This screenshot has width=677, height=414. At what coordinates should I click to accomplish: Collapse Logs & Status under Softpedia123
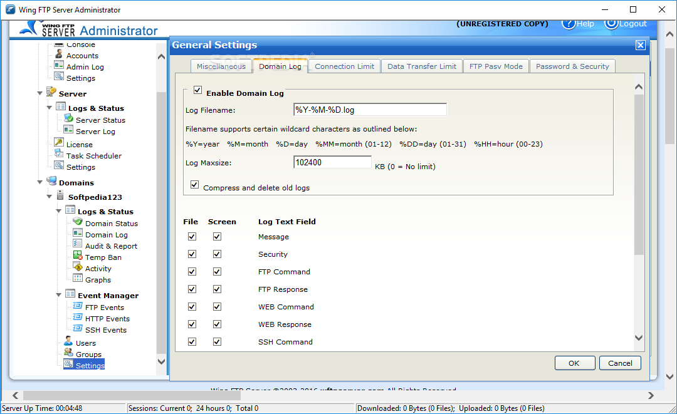(x=59, y=211)
